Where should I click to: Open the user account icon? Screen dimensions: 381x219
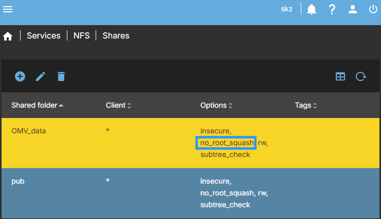click(x=352, y=9)
